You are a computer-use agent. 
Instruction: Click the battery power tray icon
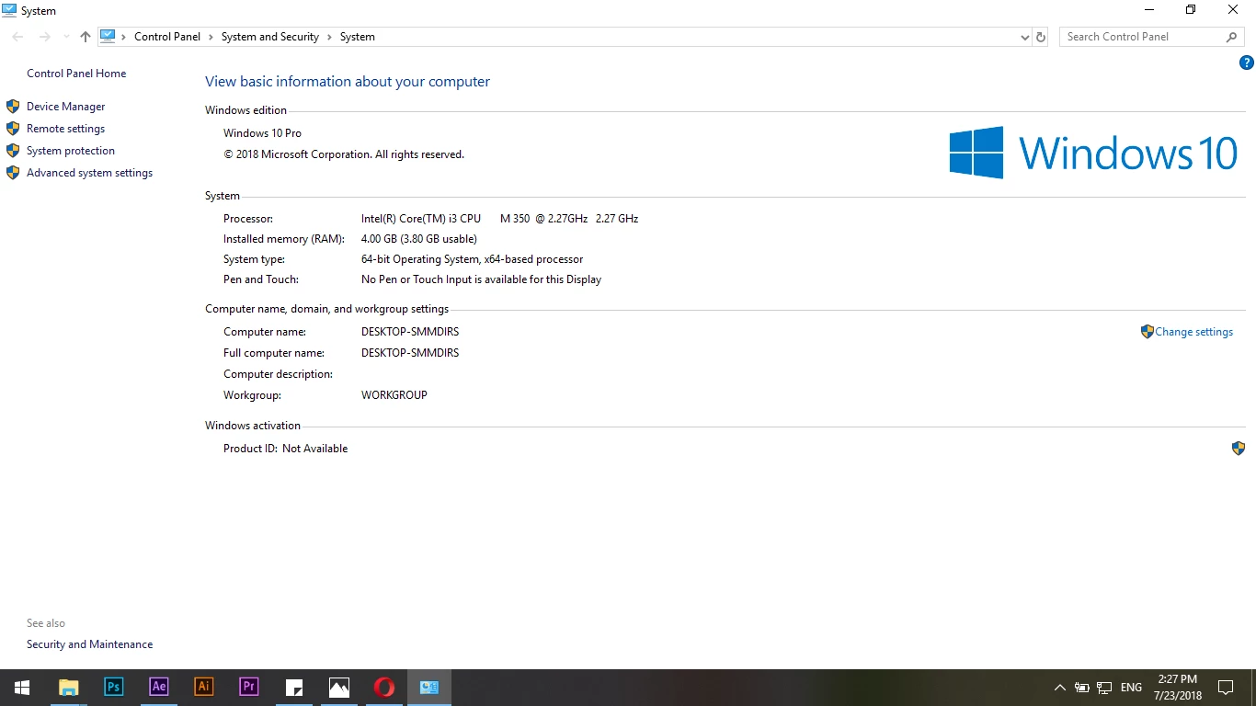[1082, 688]
